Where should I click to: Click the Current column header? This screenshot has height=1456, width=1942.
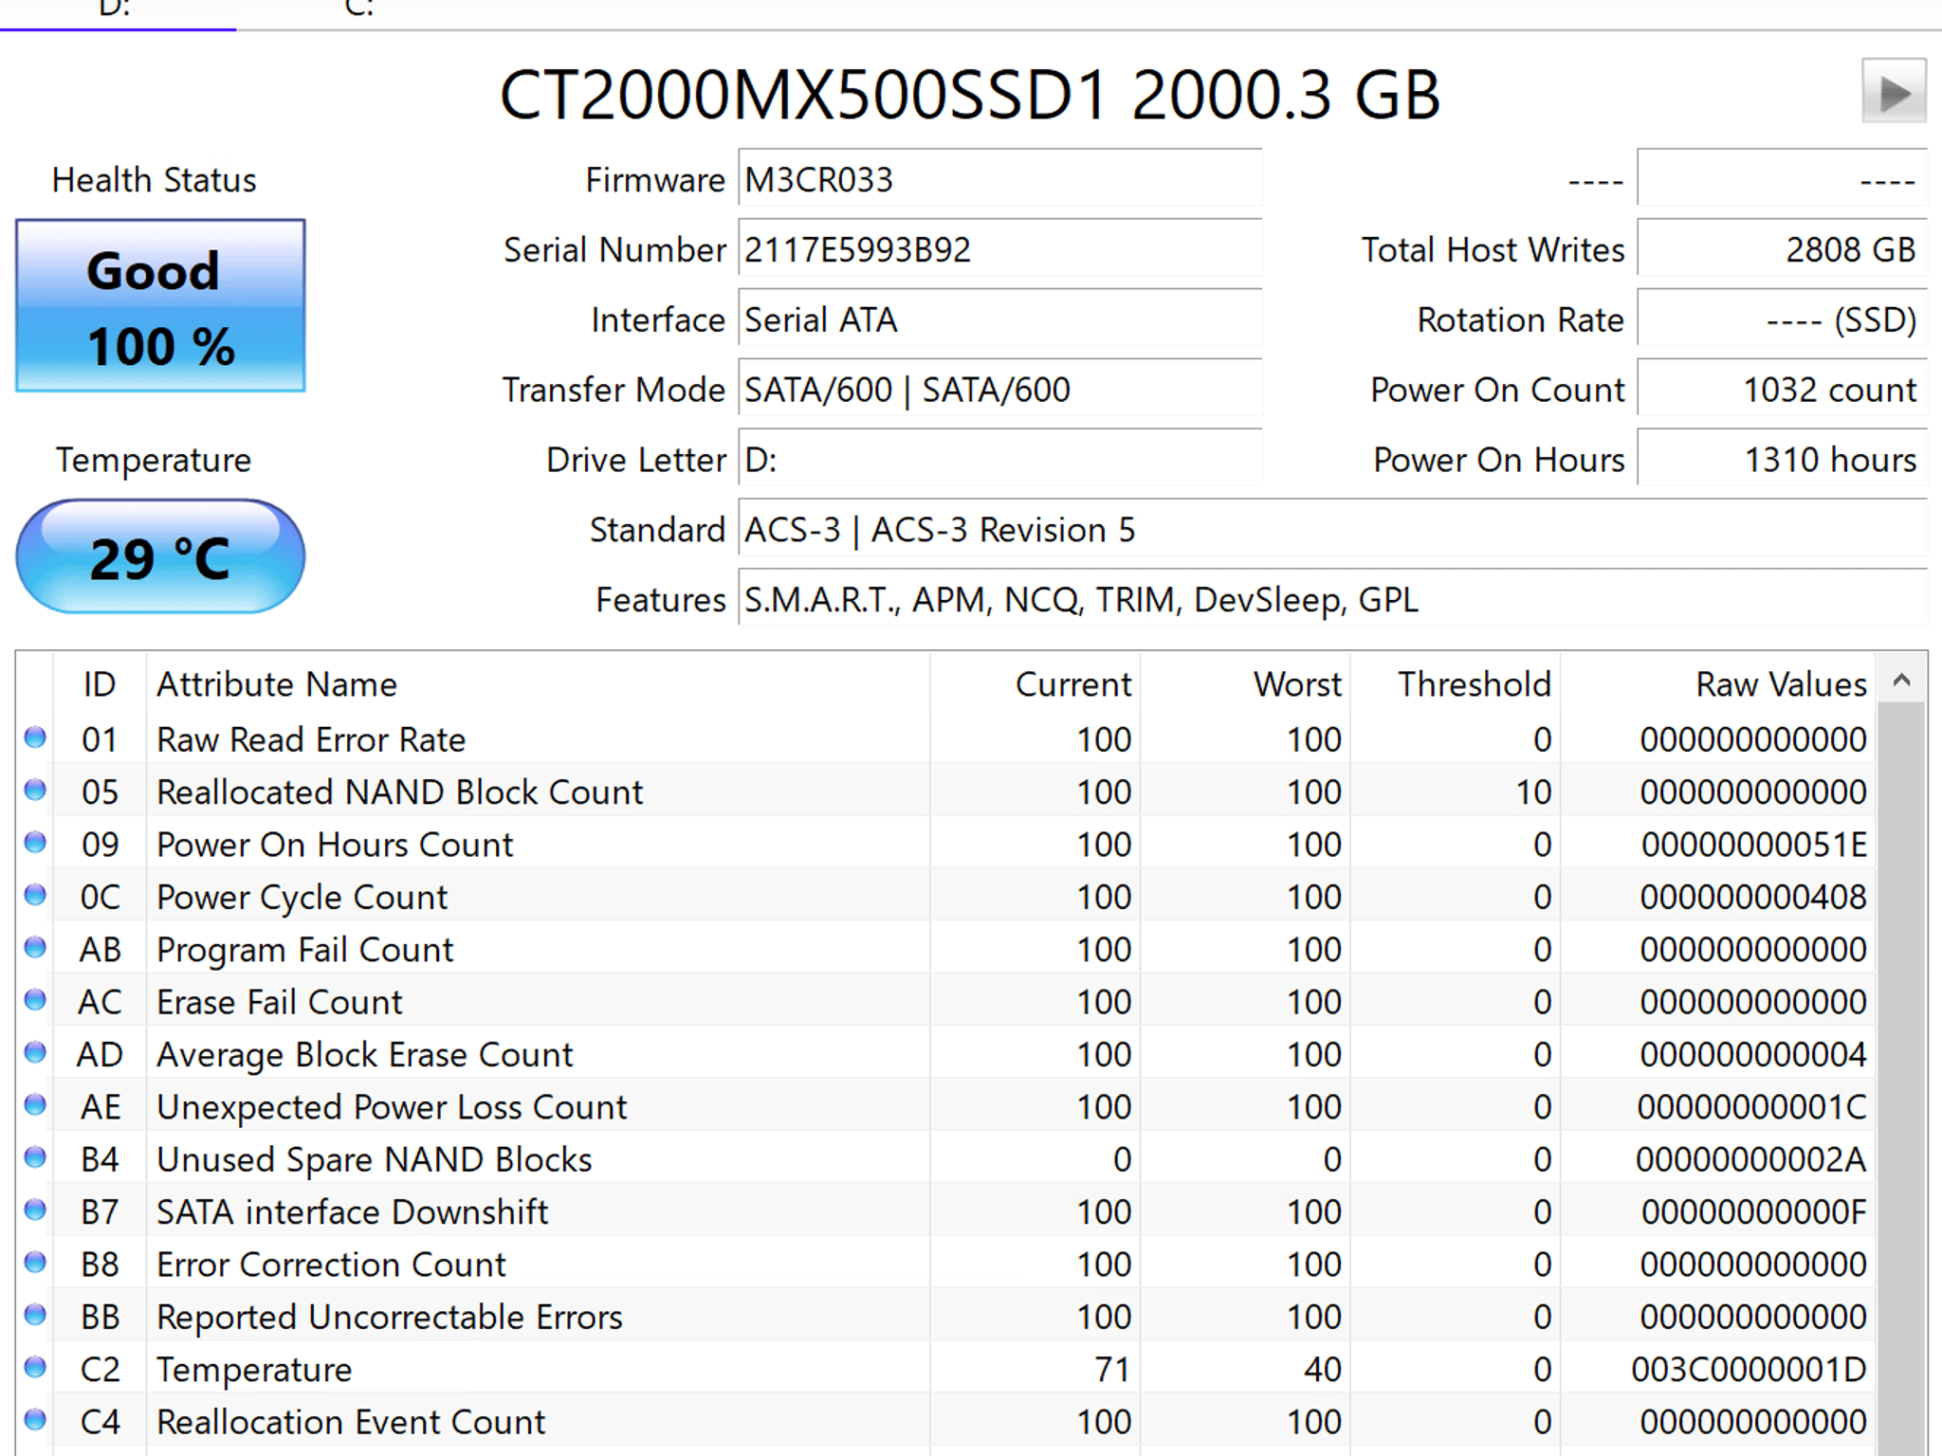(1035, 683)
